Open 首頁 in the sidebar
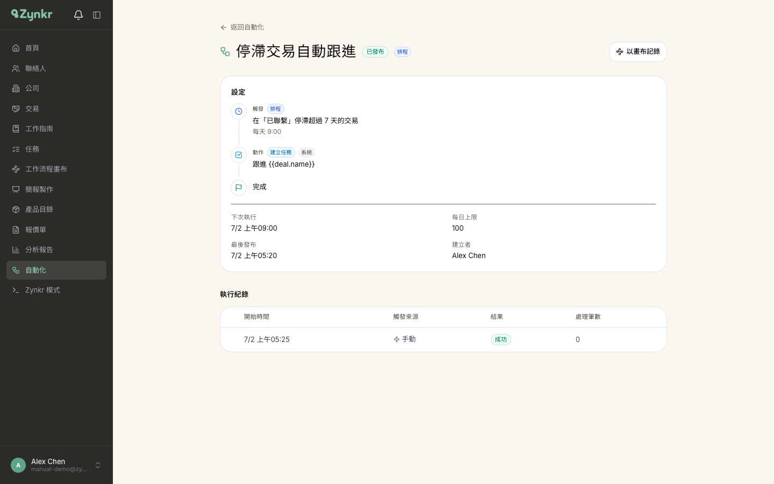 (x=56, y=48)
